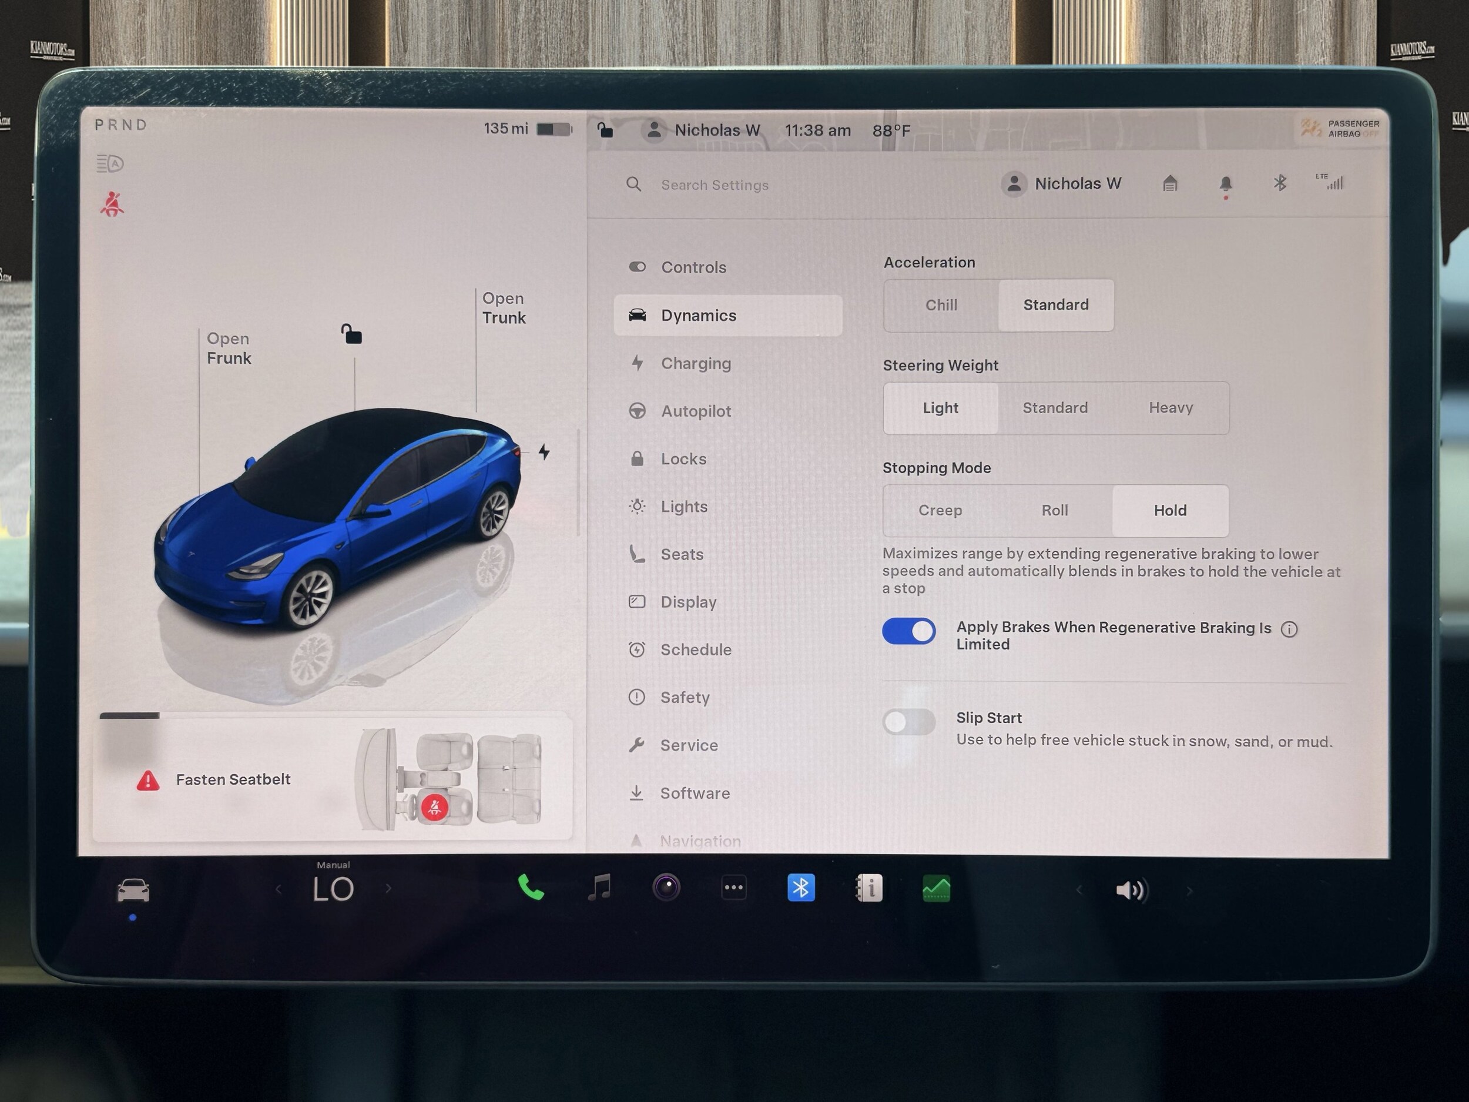Open the stocks chart app icon
This screenshot has height=1102, width=1469.
point(937,888)
